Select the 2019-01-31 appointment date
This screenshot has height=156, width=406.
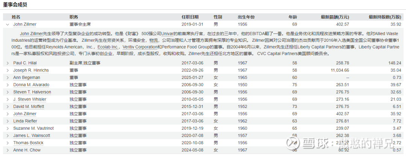(x=192, y=24)
